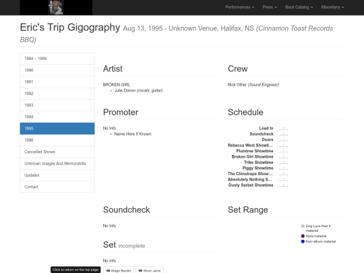Click the gray Dog Love Part II legend dot

tap(303, 226)
